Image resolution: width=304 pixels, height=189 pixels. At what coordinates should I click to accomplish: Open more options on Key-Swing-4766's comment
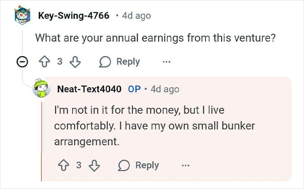click(166, 62)
